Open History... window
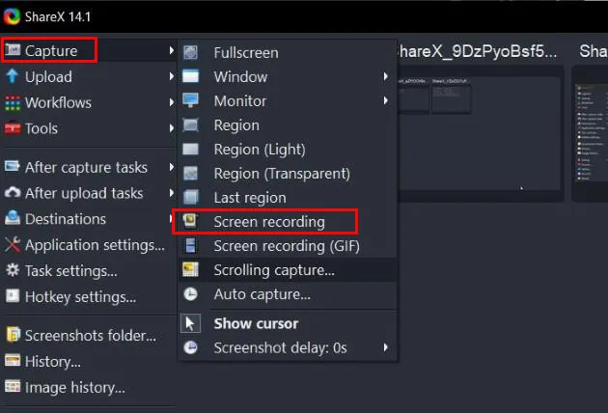The width and height of the screenshot is (608, 413). tap(89, 362)
